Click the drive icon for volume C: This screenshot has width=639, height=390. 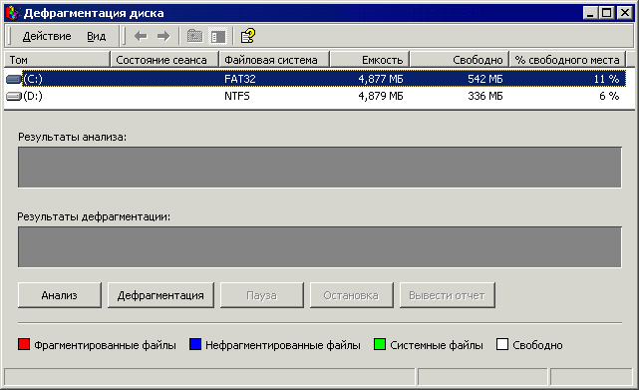click(x=13, y=79)
